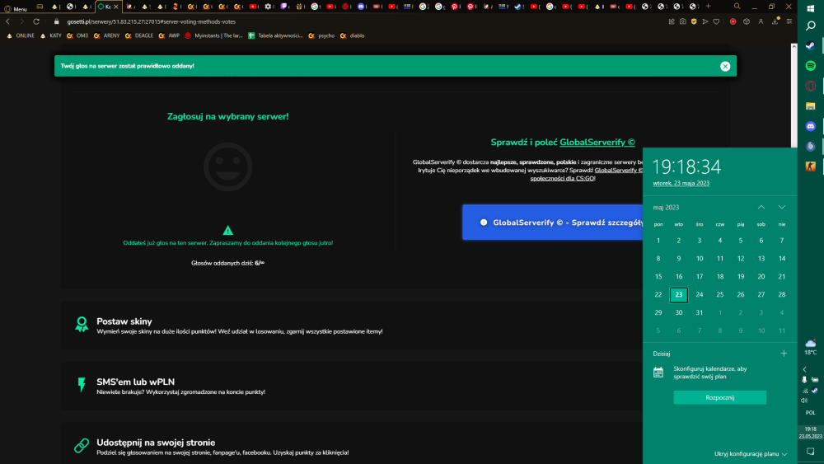Click the date link wtorek, 23 maja 2023
The height and width of the screenshot is (464, 824).
(681, 184)
